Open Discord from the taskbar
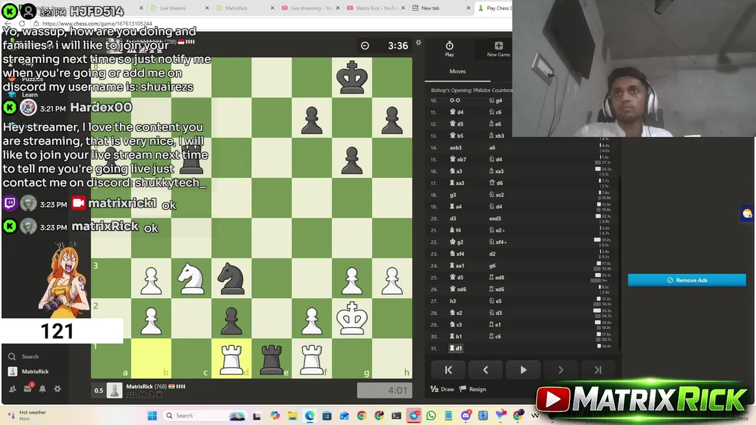Viewport: 756px width, 425px height. (x=466, y=416)
